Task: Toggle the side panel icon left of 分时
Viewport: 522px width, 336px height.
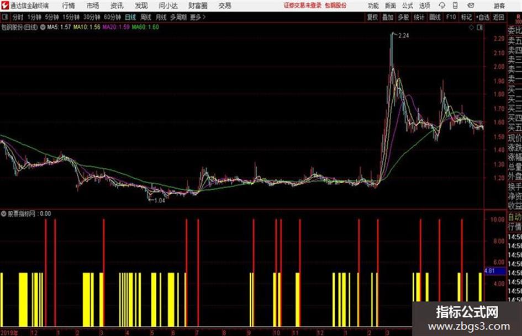Action: point(4,17)
